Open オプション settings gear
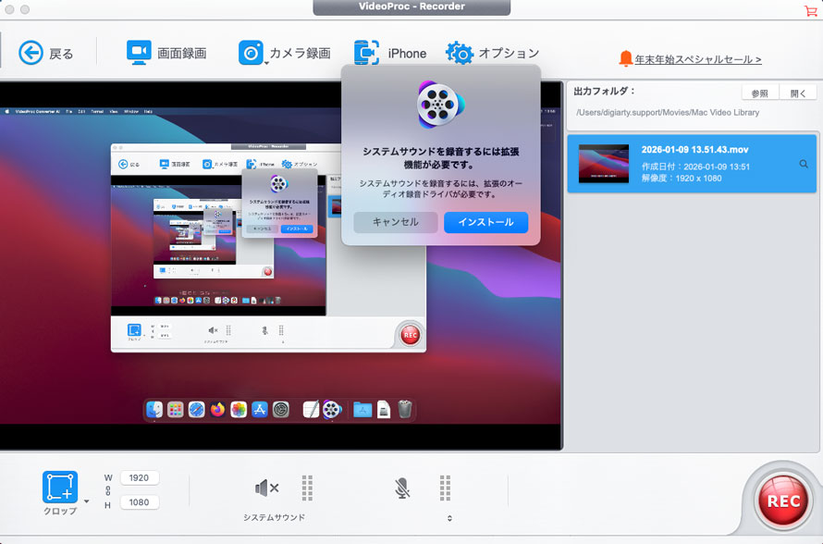The height and width of the screenshot is (544, 823). pyautogui.click(x=460, y=53)
